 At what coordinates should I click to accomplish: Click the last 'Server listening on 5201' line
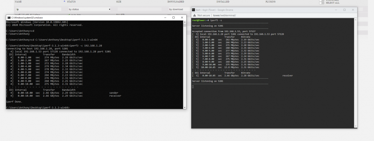click(x=208, y=81)
